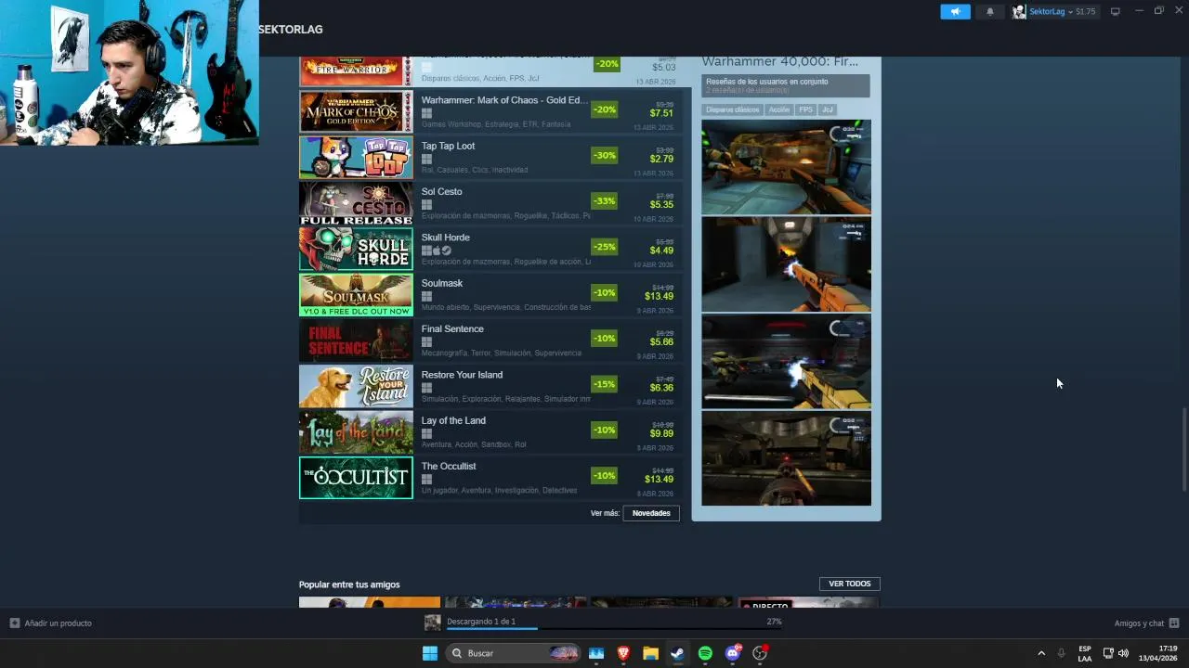Open the Windows Start menu
Screen dimensions: 1189x668
(429, 653)
